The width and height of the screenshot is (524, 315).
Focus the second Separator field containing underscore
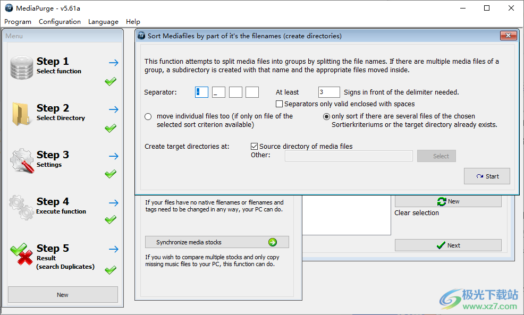pyautogui.click(x=218, y=92)
